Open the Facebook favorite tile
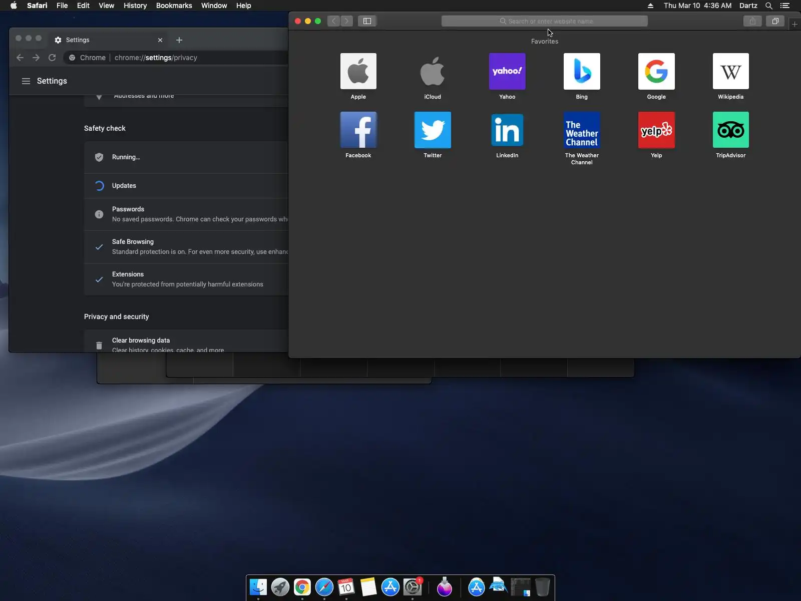 point(358,130)
